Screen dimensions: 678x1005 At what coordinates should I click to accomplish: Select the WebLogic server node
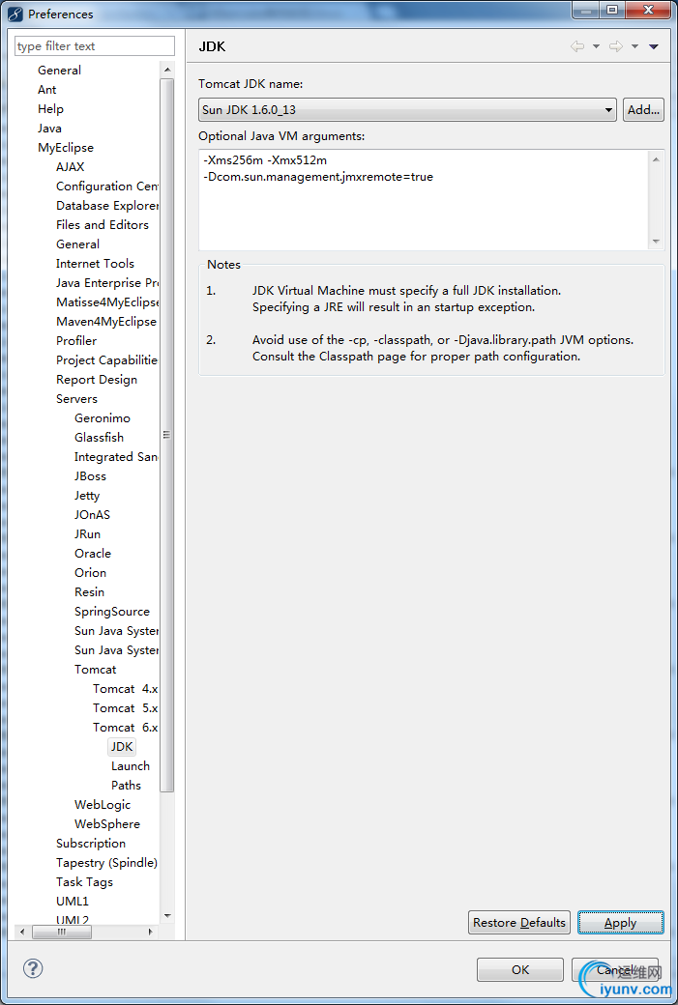(102, 804)
